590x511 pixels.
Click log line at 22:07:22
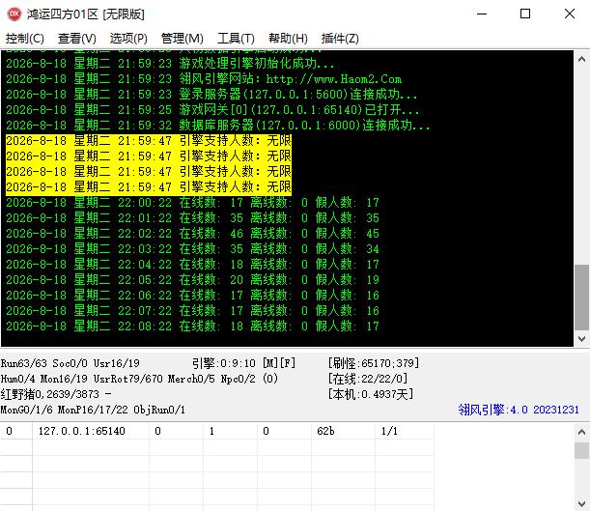click(x=193, y=311)
